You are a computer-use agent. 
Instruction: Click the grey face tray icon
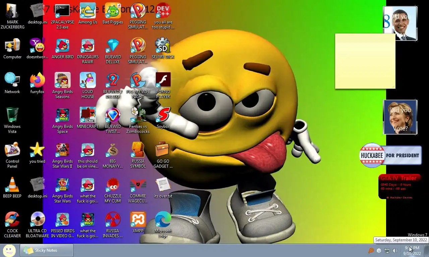point(379,251)
